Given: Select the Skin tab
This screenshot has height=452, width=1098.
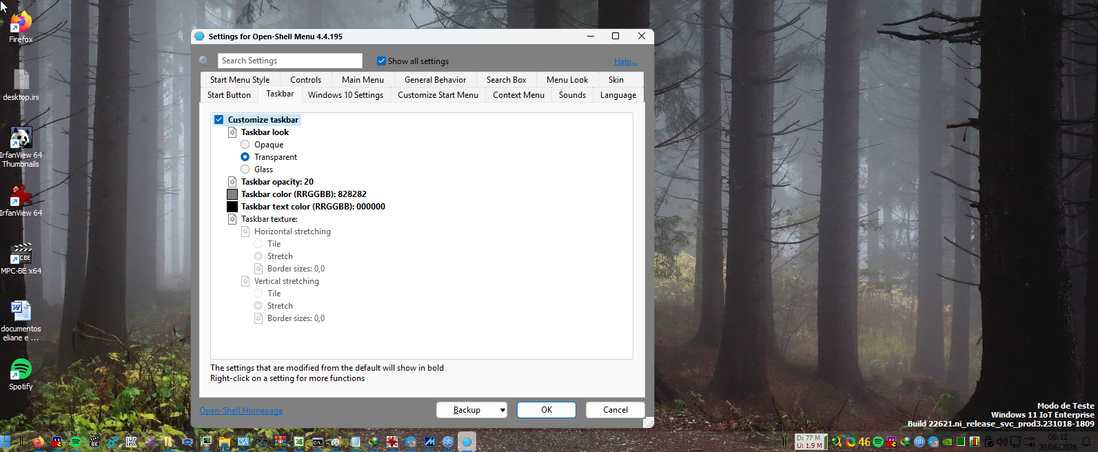Looking at the screenshot, I should [x=616, y=80].
